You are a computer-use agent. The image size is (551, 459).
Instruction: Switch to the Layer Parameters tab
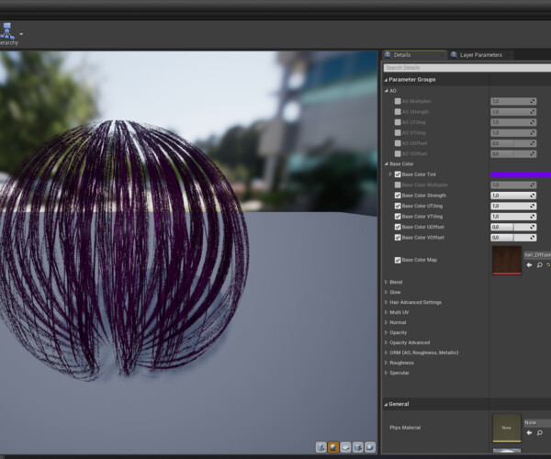478,55
